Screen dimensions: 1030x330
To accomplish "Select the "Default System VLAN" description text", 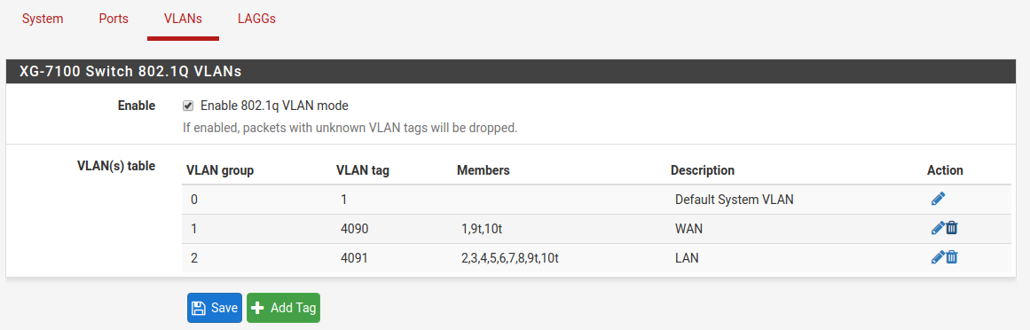I will pyautogui.click(x=735, y=200).
